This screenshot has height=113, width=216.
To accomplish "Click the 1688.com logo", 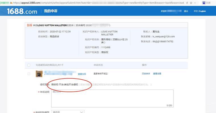I will [22, 11].
